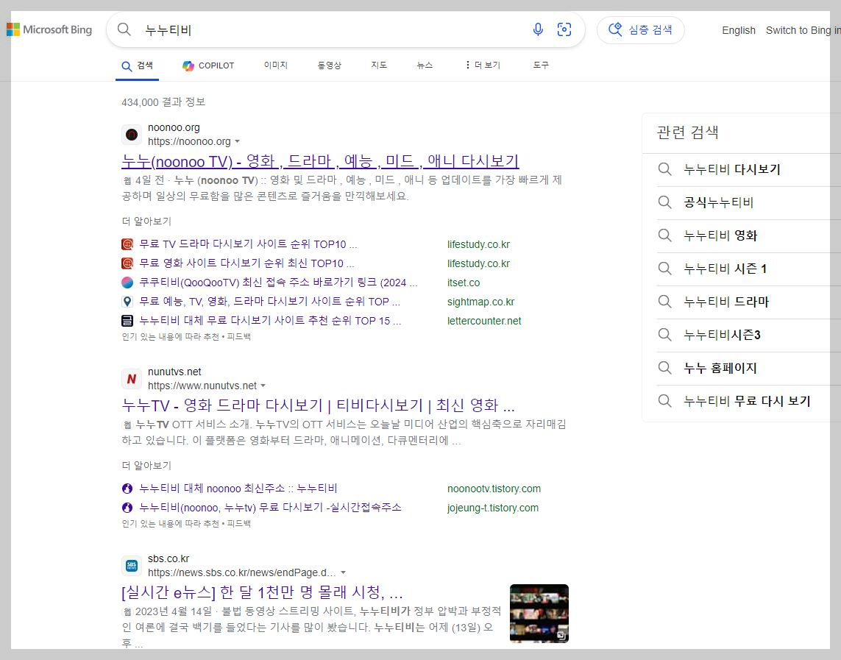Click the sightmap map-pin favicon
Image resolution: width=841 pixels, height=660 pixels.
coord(127,302)
